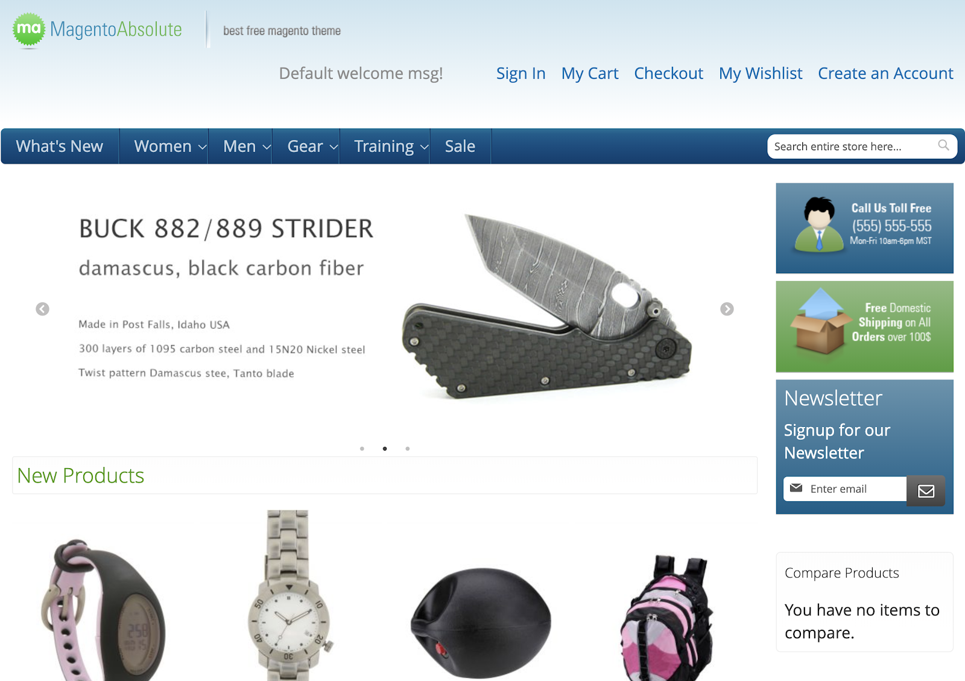
Task: Click the Sign In link
Action: click(x=521, y=74)
